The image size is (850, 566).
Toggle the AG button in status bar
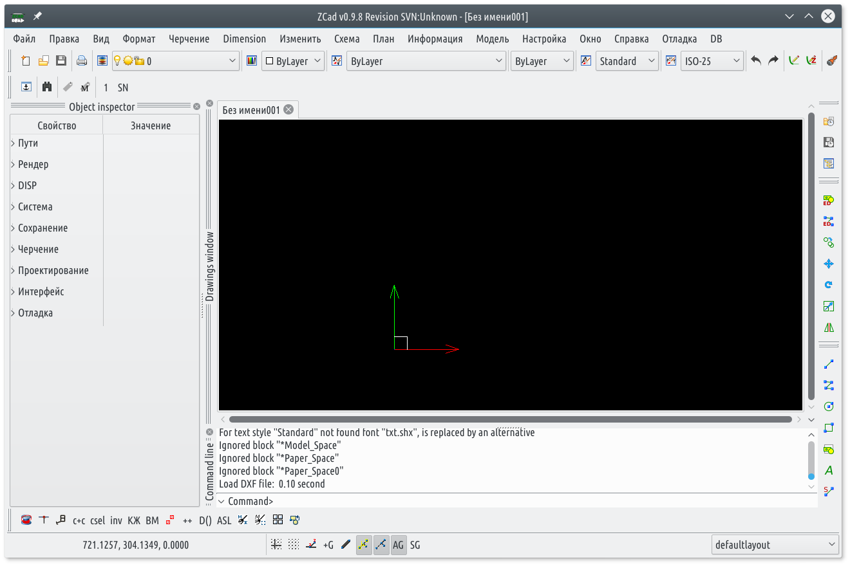[398, 545]
